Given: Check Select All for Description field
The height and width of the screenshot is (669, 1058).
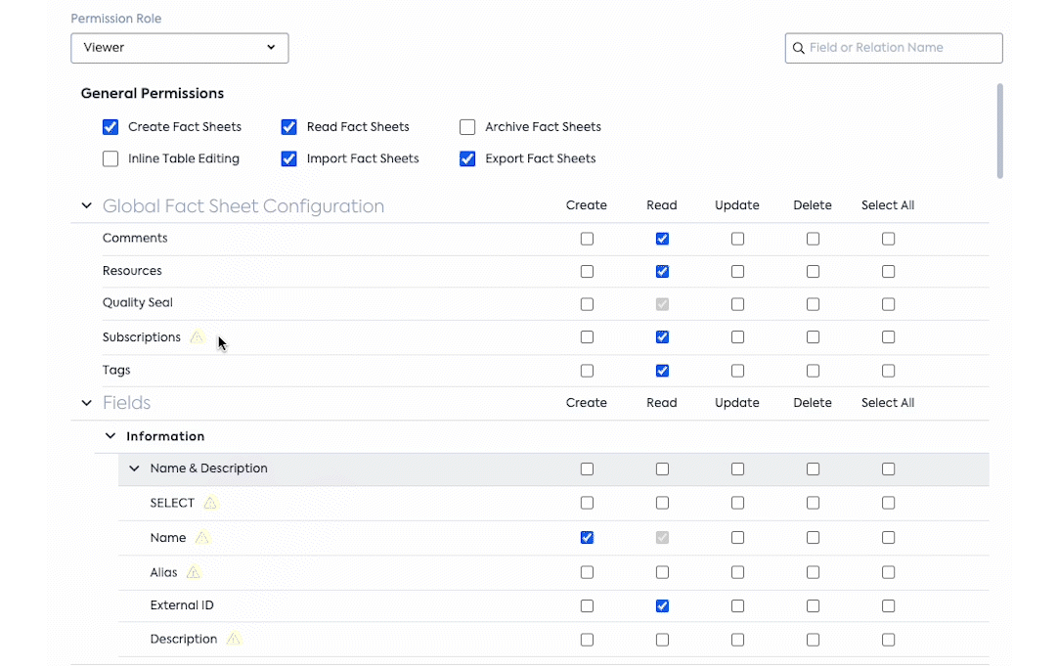Looking at the screenshot, I should coord(889,640).
